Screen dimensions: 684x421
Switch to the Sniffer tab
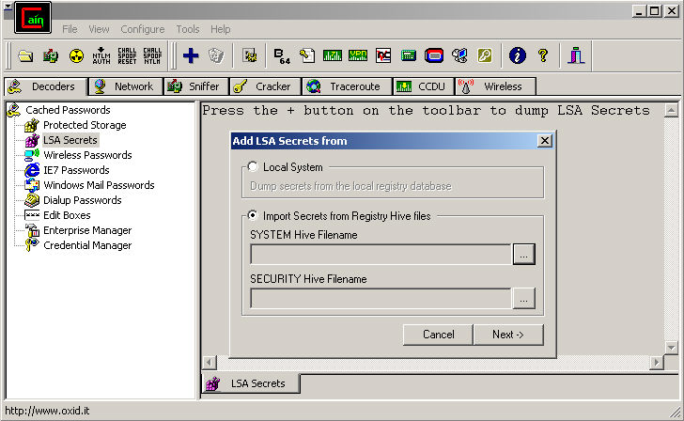click(196, 86)
